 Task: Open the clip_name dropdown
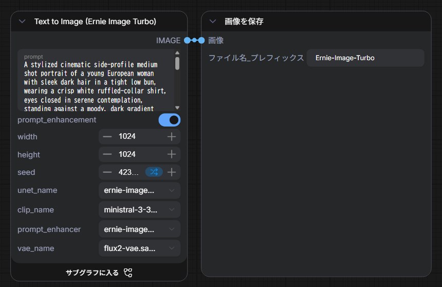(x=139, y=210)
